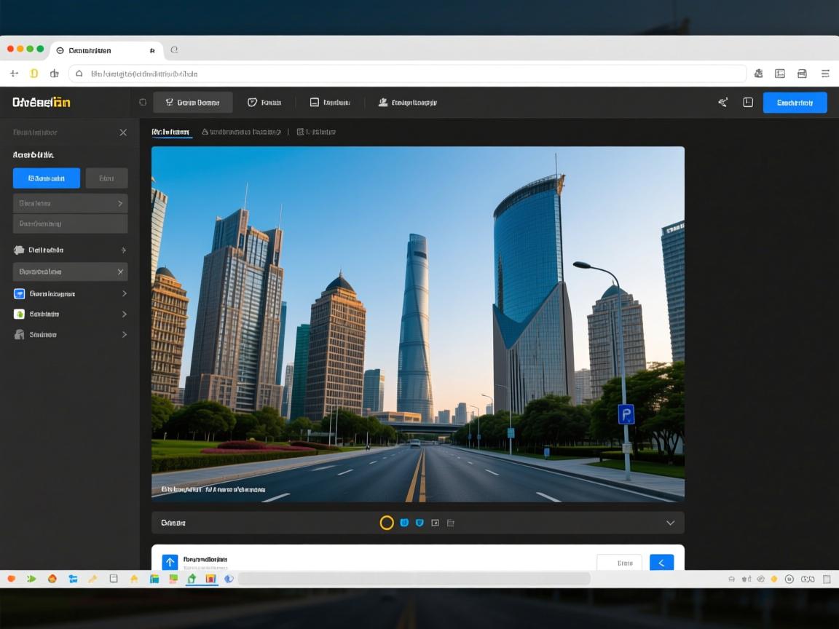839x629 pixels.
Task: Toggle the second blue shield icon below the image
Action: (419, 523)
